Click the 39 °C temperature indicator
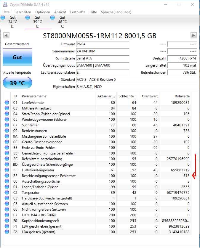 [x=17, y=83]
